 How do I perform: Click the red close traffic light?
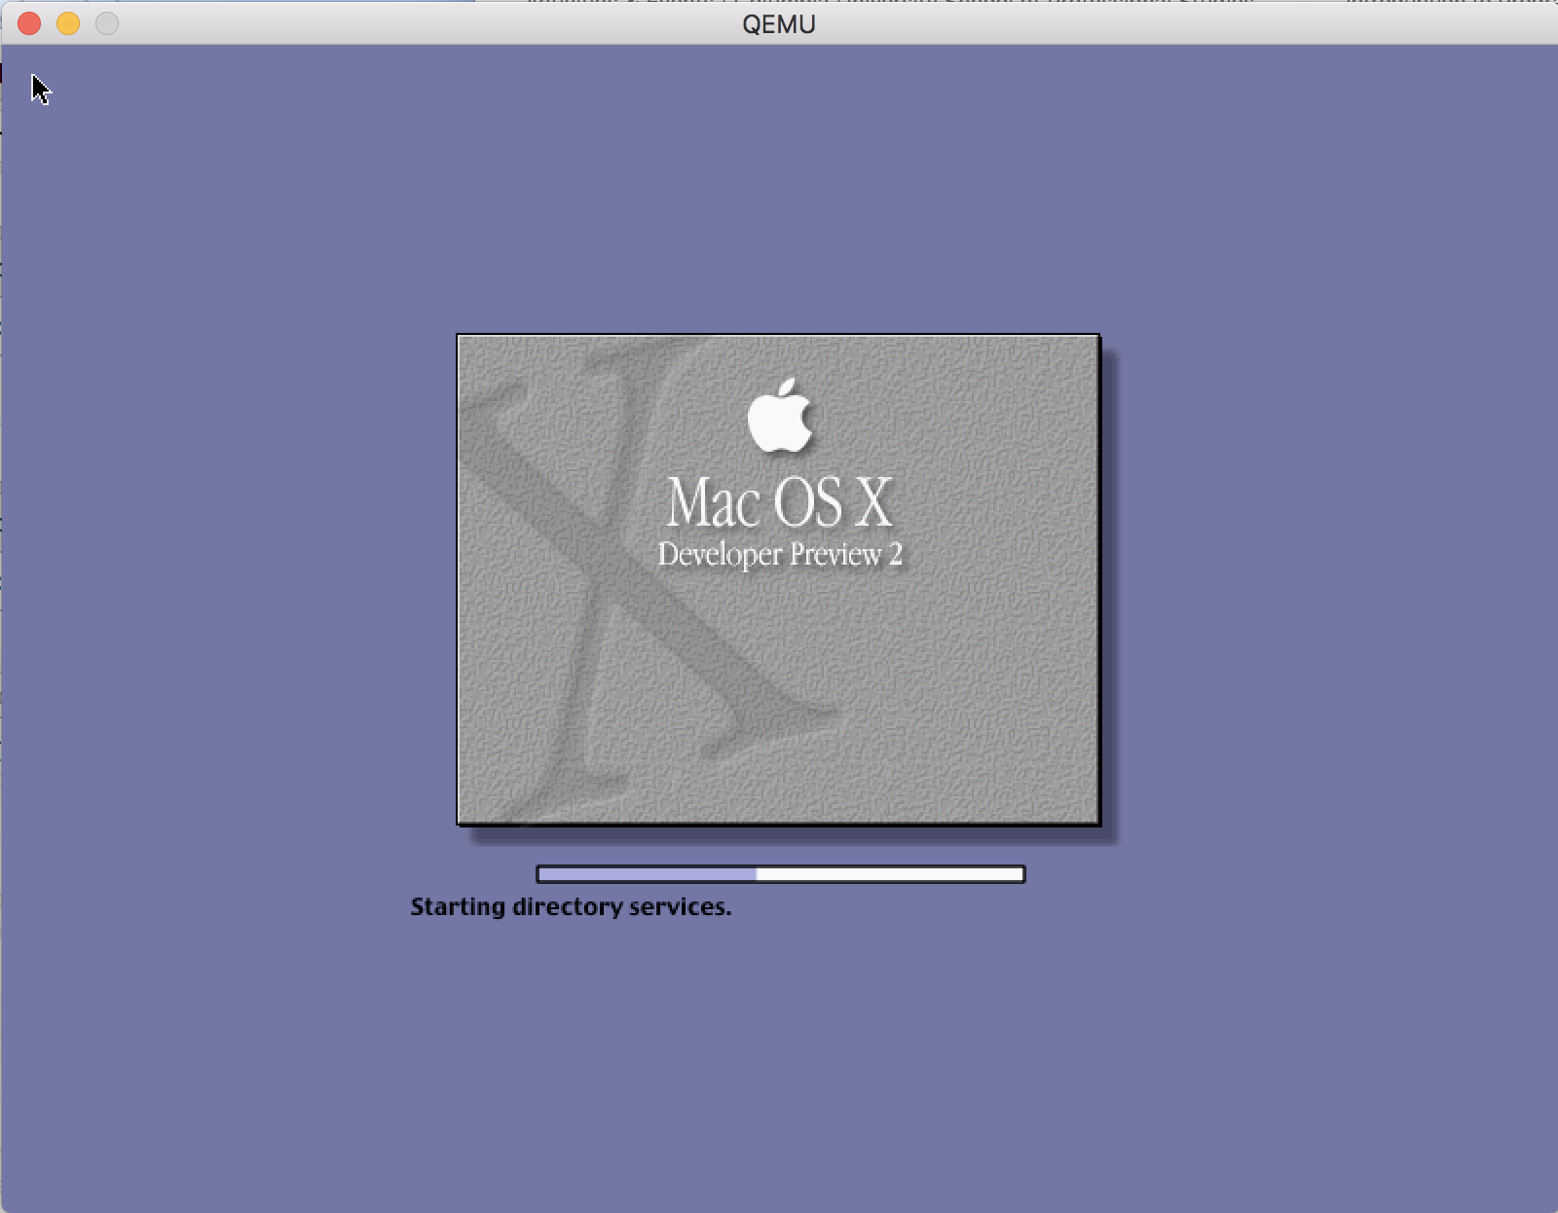click(x=28, y=23)
